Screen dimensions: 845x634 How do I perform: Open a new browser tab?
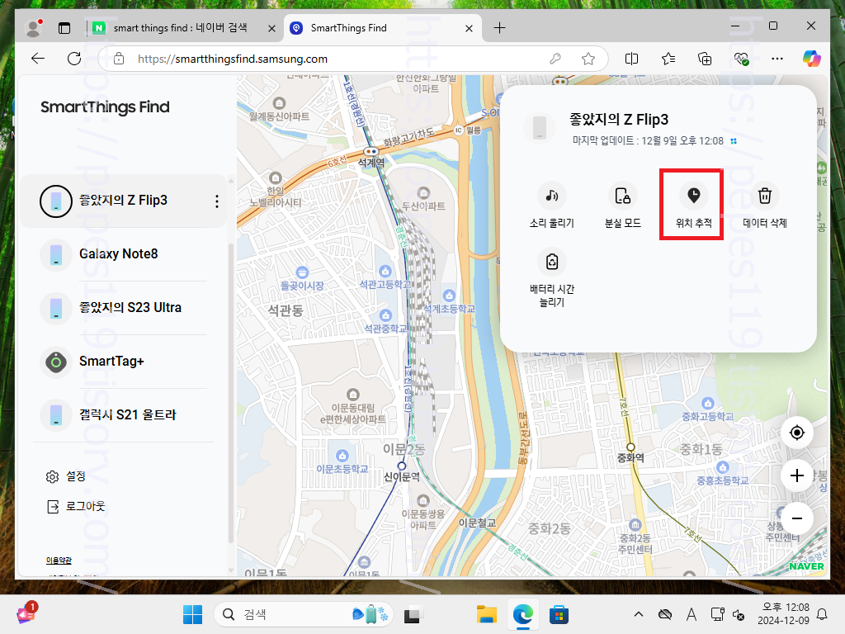499,28
